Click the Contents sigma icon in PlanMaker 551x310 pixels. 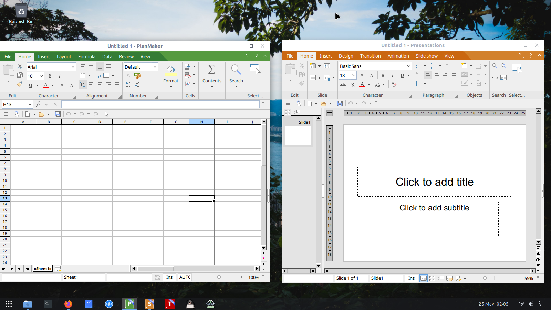(x=212, y=70)
